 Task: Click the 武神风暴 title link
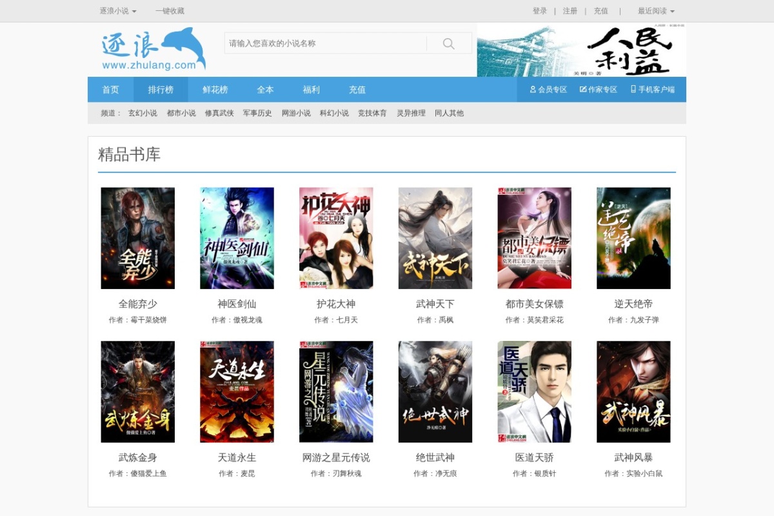633,457
